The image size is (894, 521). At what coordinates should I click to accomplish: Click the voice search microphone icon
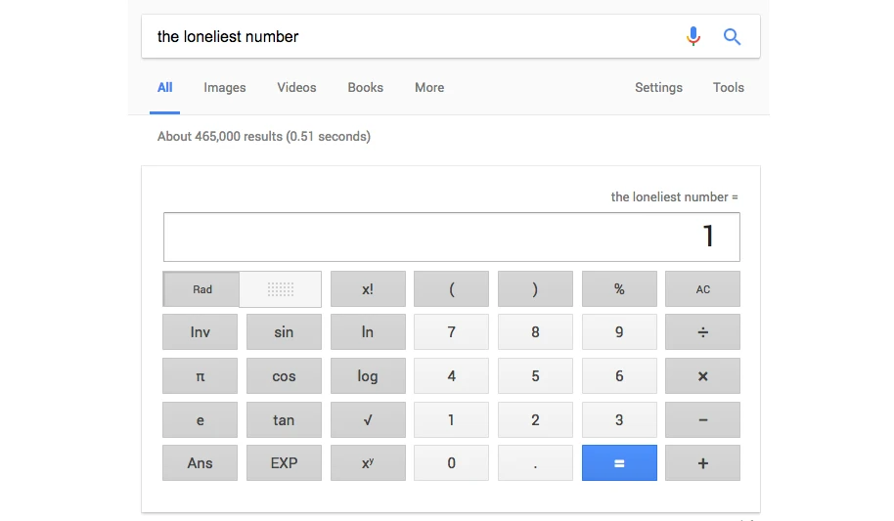pos(693,36)
